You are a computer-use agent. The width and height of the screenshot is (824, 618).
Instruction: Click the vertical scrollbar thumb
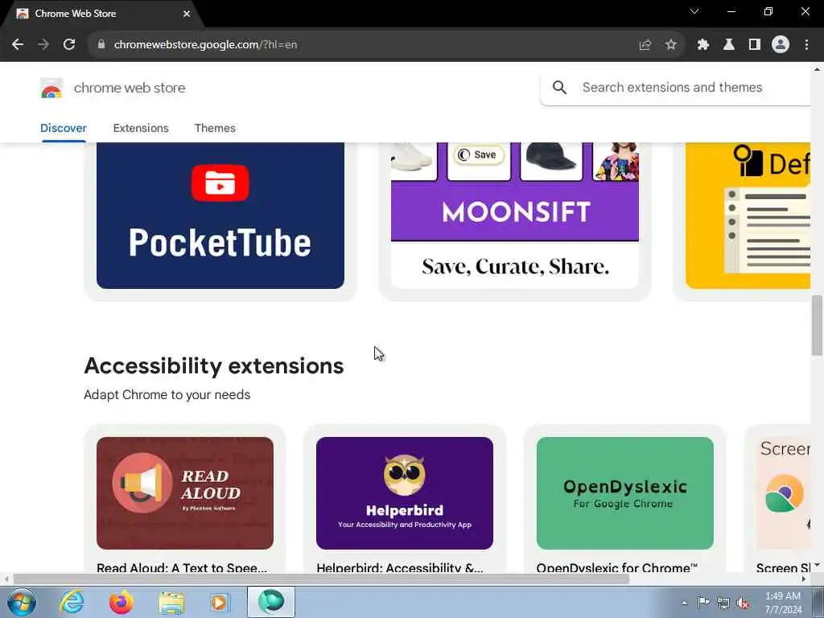point(818,326)
